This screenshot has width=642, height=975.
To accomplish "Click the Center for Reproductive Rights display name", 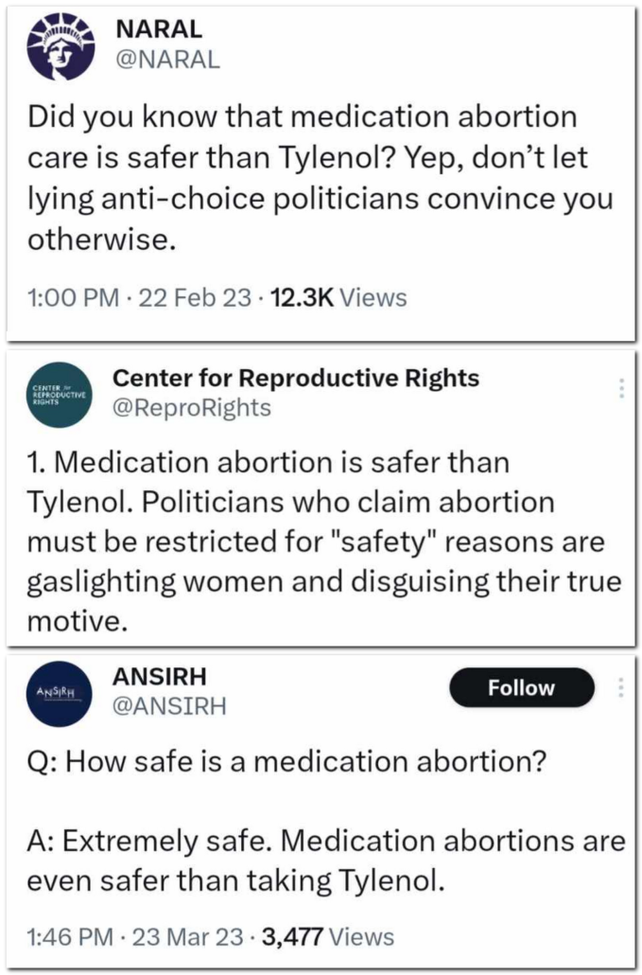I will [x=295, y=378].
